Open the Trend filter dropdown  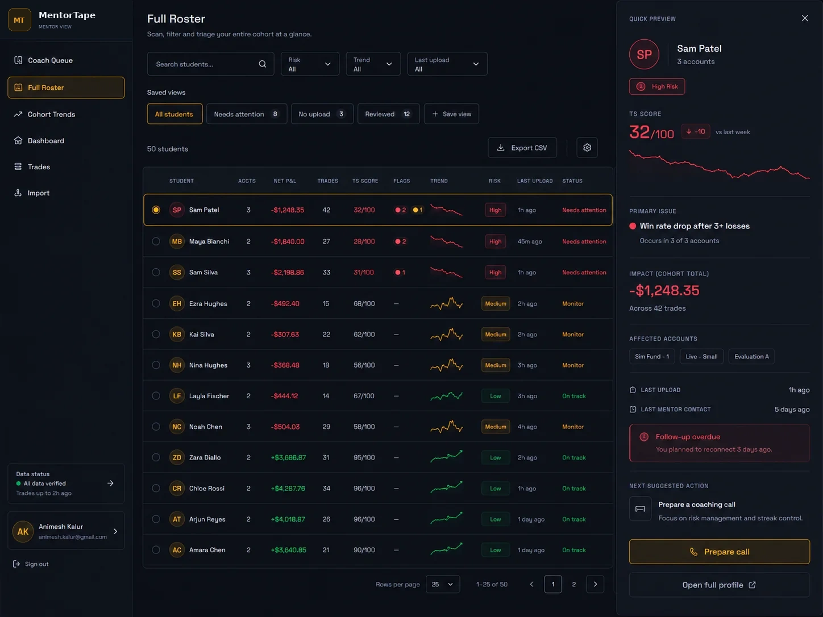pyautogui.click(x=373, y=64)
